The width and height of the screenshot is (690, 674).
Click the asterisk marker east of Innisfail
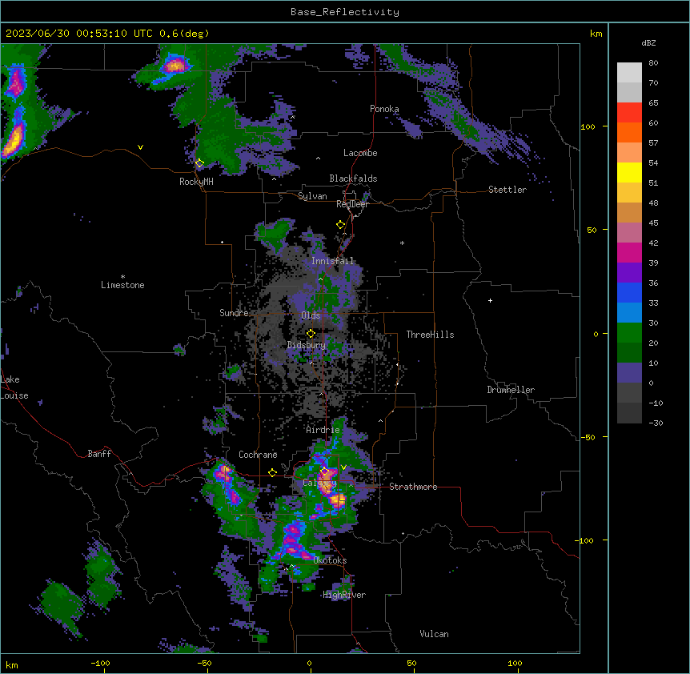click(402, 243)
